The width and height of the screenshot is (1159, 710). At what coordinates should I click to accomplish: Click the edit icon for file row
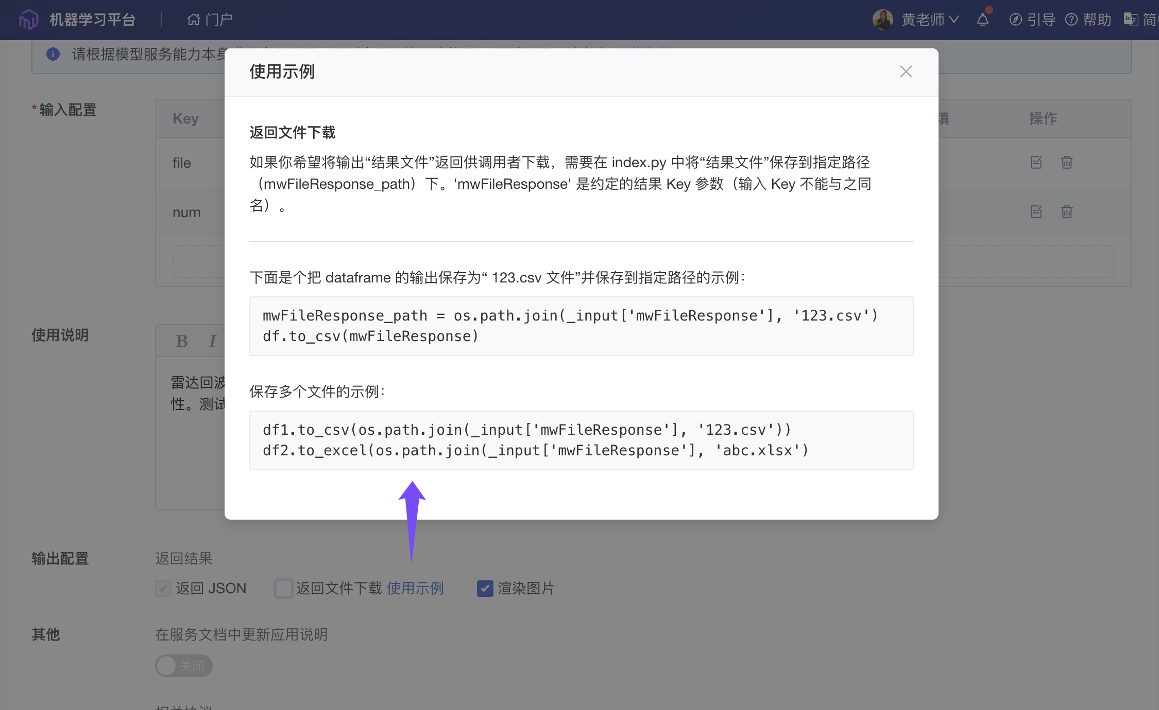(x=1036, y=163)
